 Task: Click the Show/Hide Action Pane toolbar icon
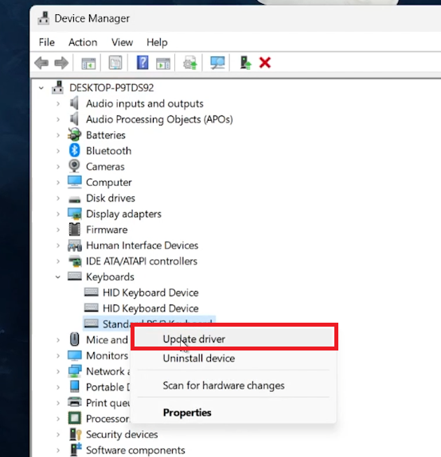[x=163, y=63]
